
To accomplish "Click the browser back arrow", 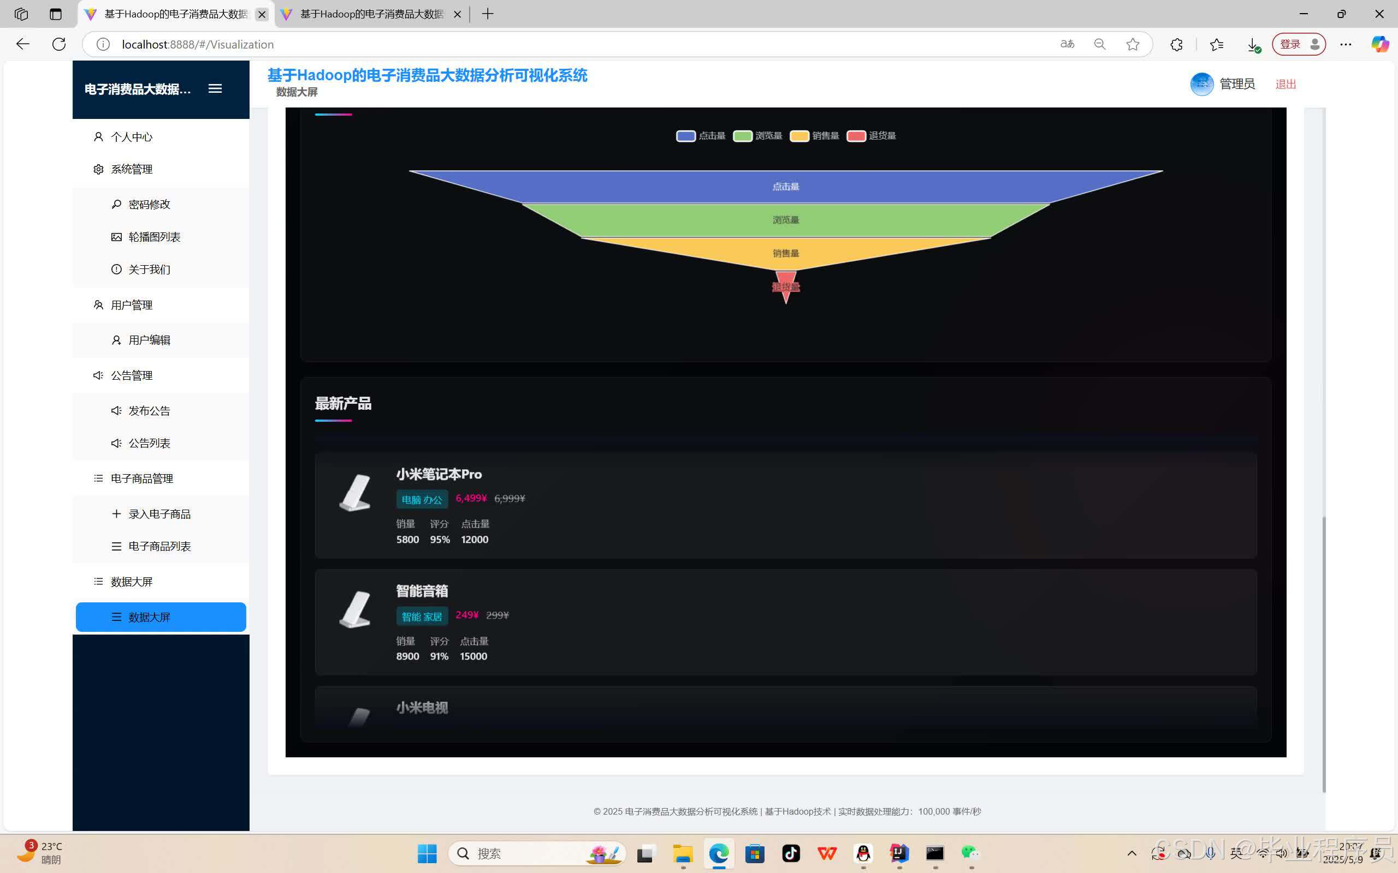I will 22,44.
